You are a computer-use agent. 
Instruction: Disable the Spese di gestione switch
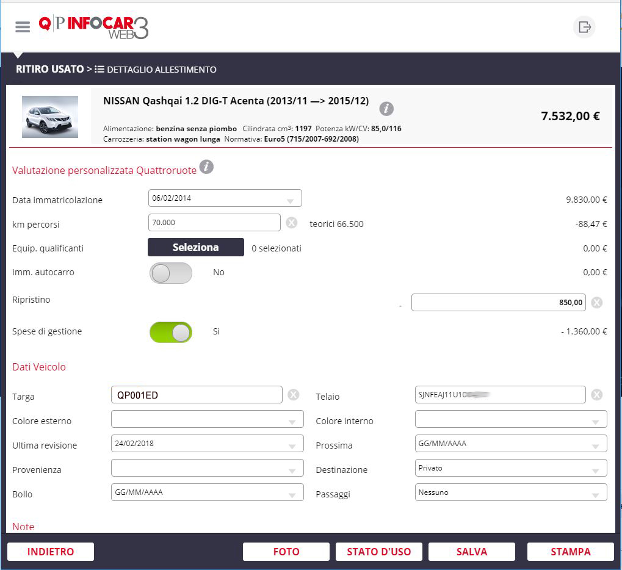[x=170, y=333]
